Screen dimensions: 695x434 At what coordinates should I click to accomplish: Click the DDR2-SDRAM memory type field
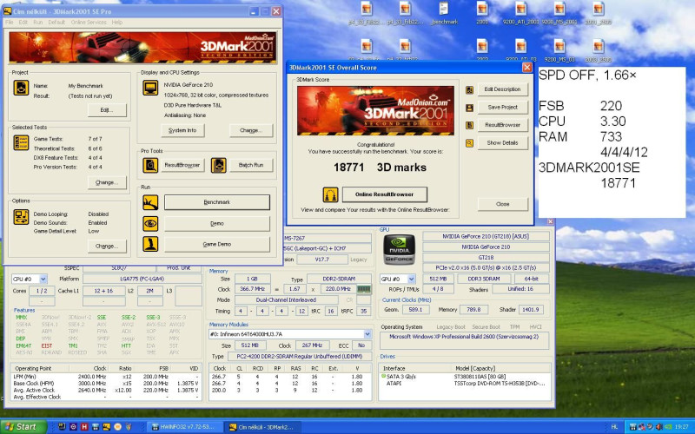(x=339, y=279)
